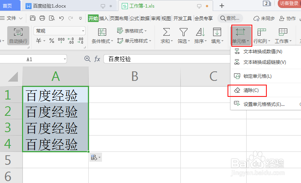This screenshot has height=183, width=301.
Task: Choose 设置单元格格式(E) menu item
Action: [x=266, y=104]
